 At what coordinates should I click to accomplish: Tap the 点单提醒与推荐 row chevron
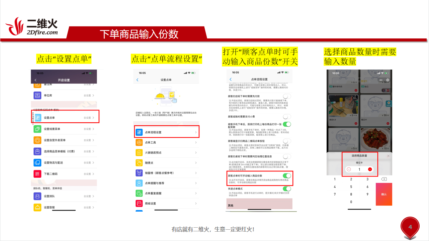[196, 183]
